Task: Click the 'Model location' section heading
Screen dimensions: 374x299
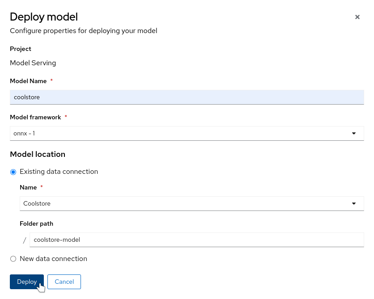Action: 38,154
